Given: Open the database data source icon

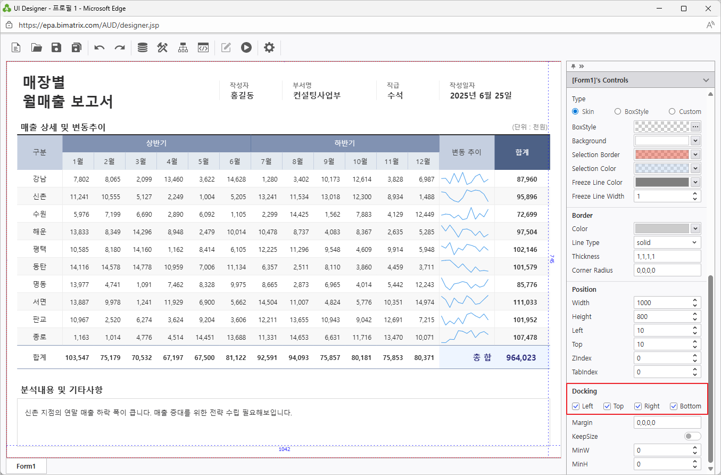Looking at the screenshot, I should coord(143,47).
